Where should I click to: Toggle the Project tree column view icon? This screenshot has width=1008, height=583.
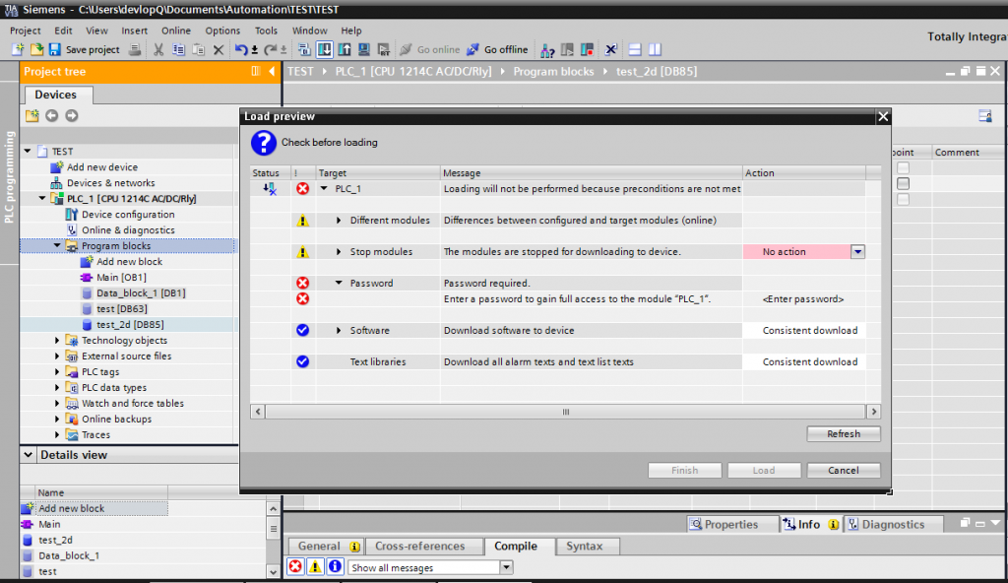[256, 72]
